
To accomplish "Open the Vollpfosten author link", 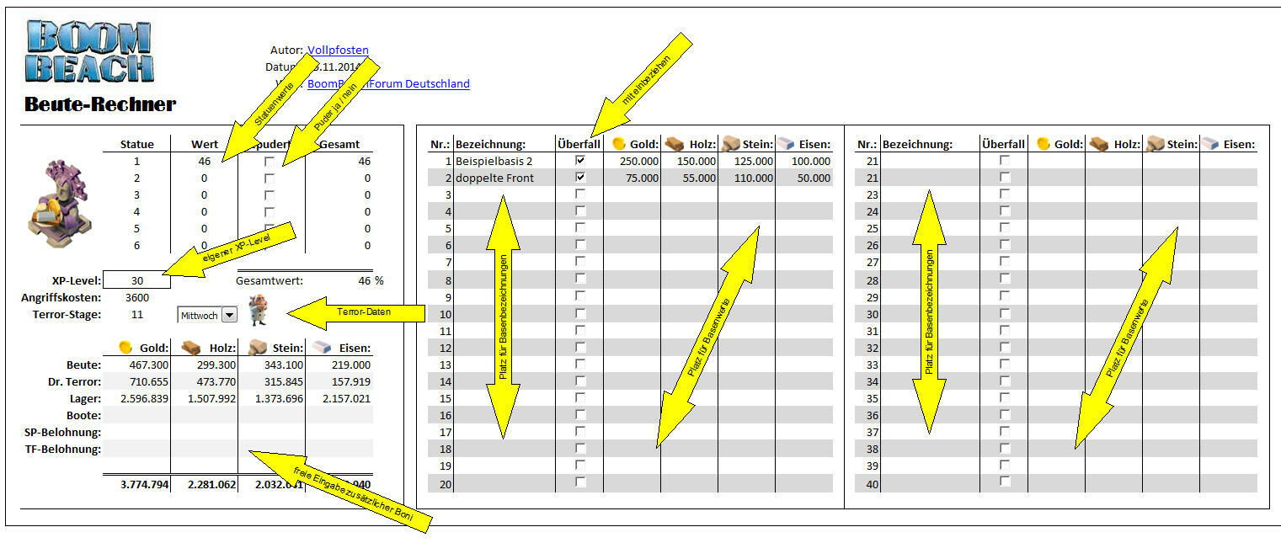I will tap(338, 51).
